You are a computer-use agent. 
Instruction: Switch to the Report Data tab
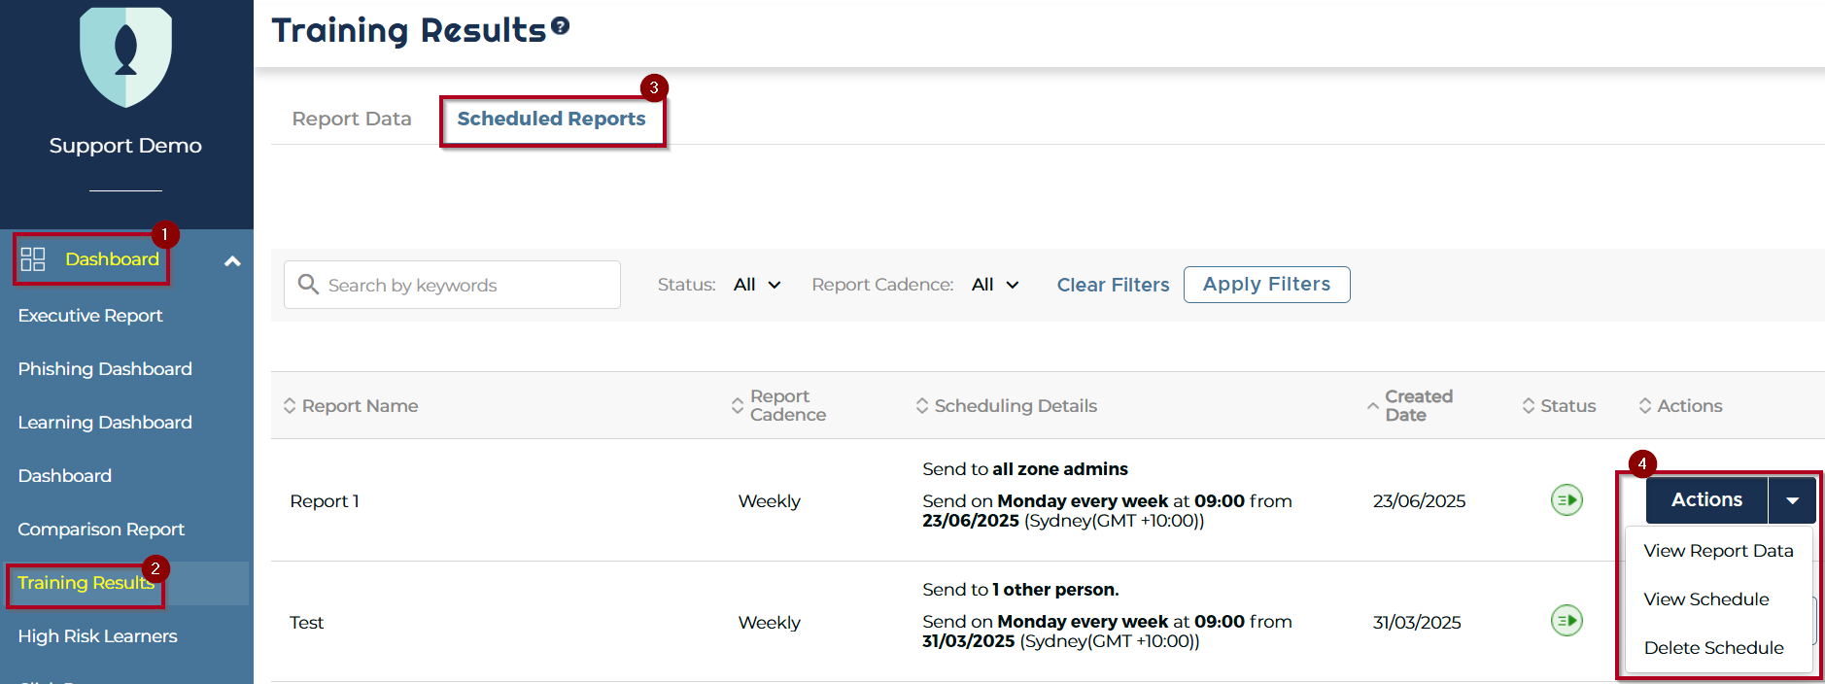(x=352, y=119)
